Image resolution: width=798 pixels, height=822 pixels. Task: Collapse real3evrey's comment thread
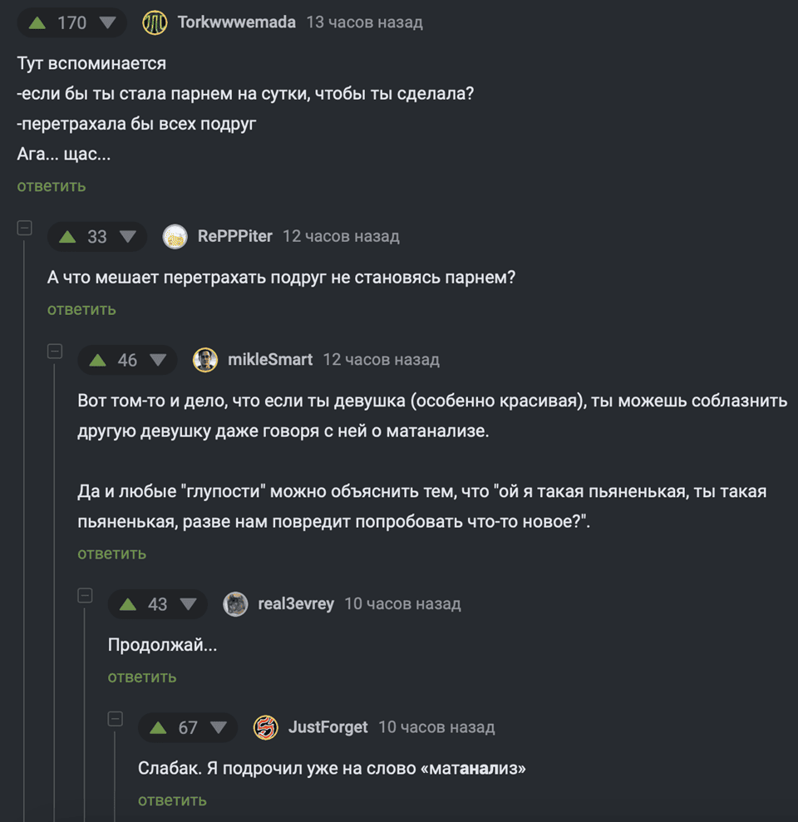point(84,595)
